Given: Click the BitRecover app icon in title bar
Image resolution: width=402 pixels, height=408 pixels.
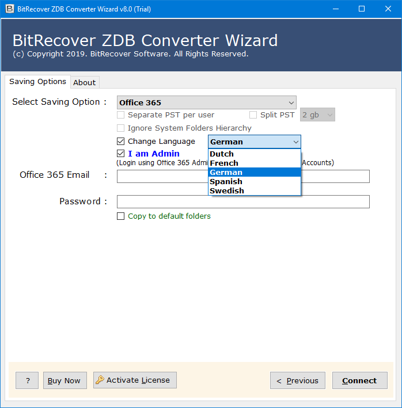Looking at the screenshot, I should pos(9,9).
